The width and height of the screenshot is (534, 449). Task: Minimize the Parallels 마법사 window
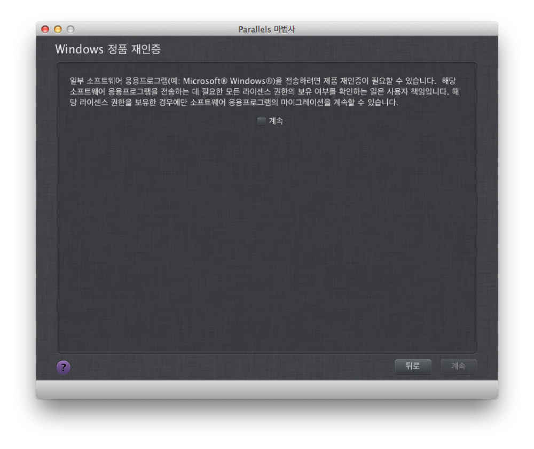[58, 29]
